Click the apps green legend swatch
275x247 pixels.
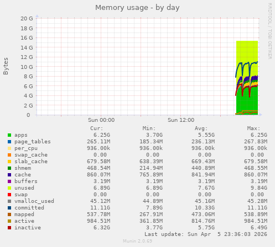tap(9, 135)
